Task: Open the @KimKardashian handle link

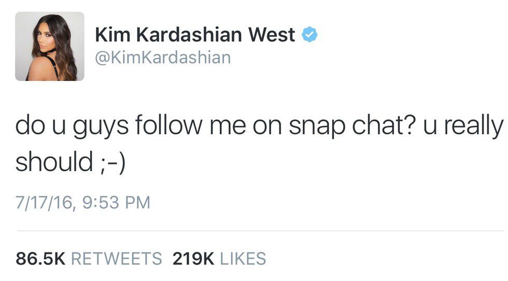Action: pos(163,57)
